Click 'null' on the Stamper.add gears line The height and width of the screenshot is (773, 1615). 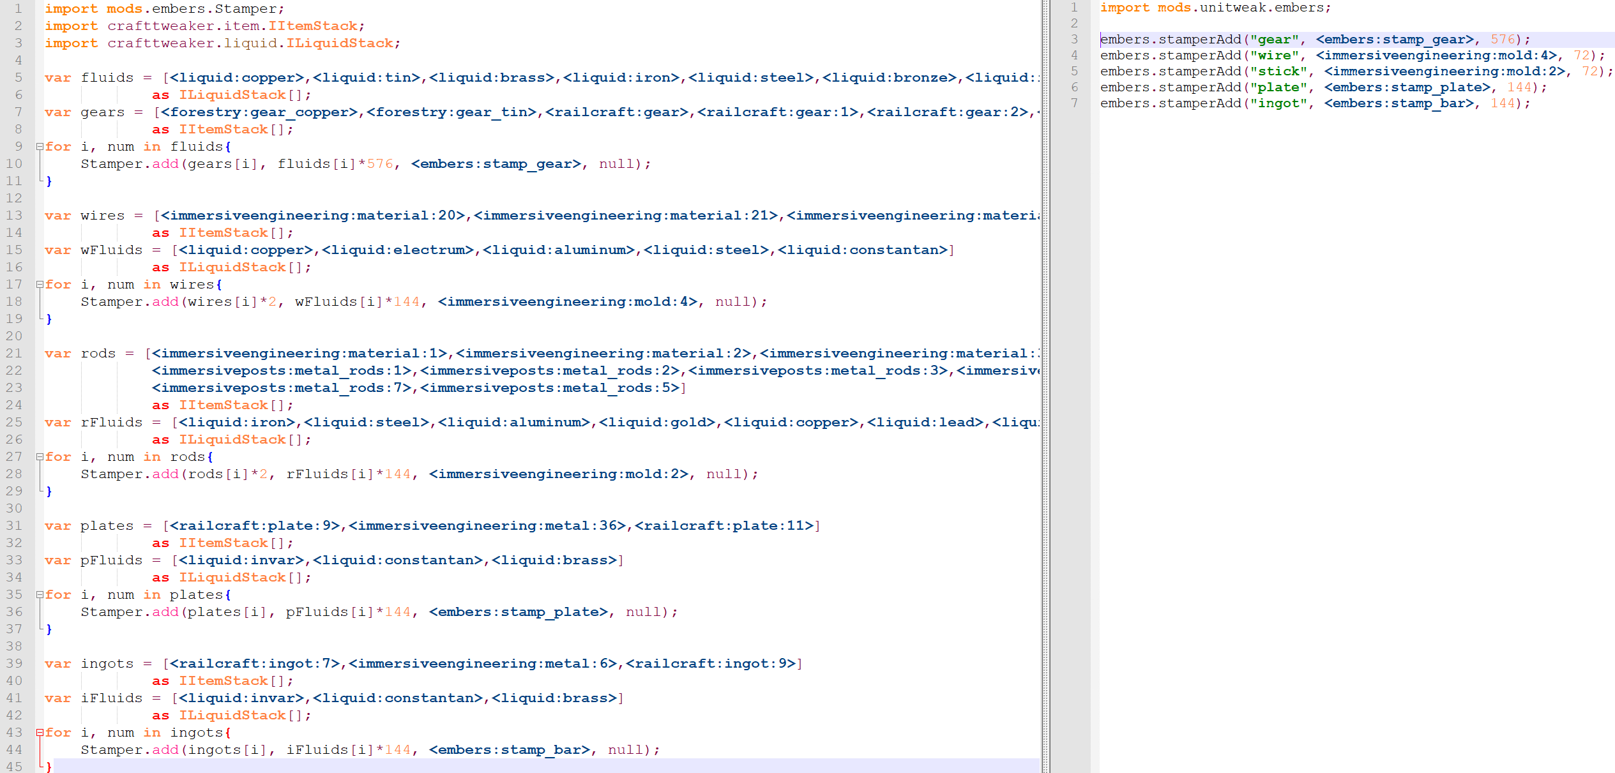(616, 164)
